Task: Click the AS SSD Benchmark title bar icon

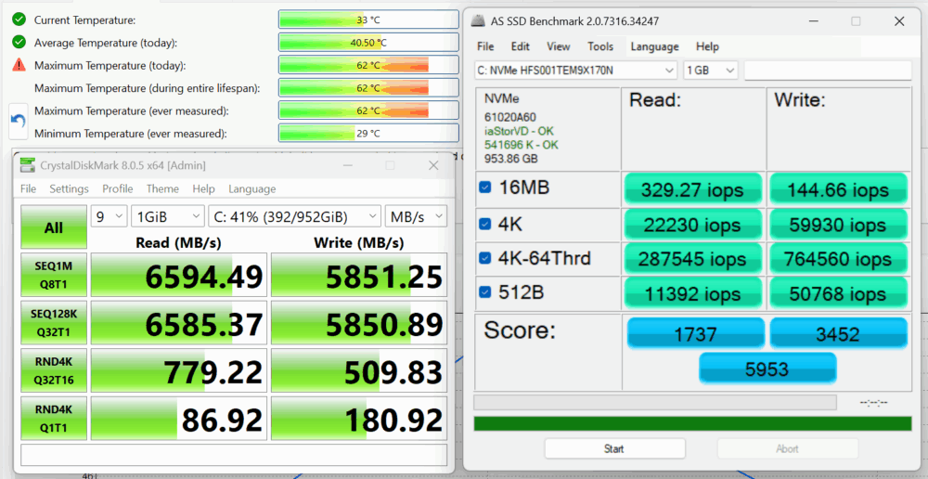Action: click(478, 21)
